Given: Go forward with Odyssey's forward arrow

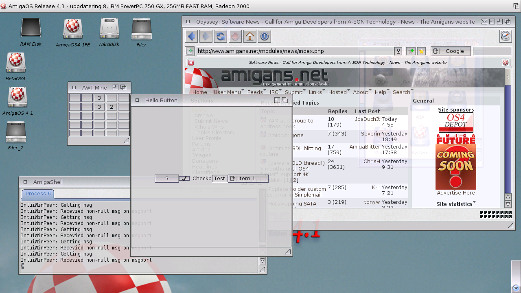Looking at the screenshot, I should point(206,36).
